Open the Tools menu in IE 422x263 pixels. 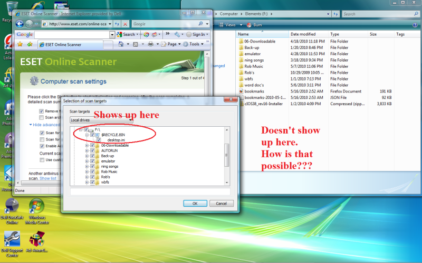click(x=193, y=44)
